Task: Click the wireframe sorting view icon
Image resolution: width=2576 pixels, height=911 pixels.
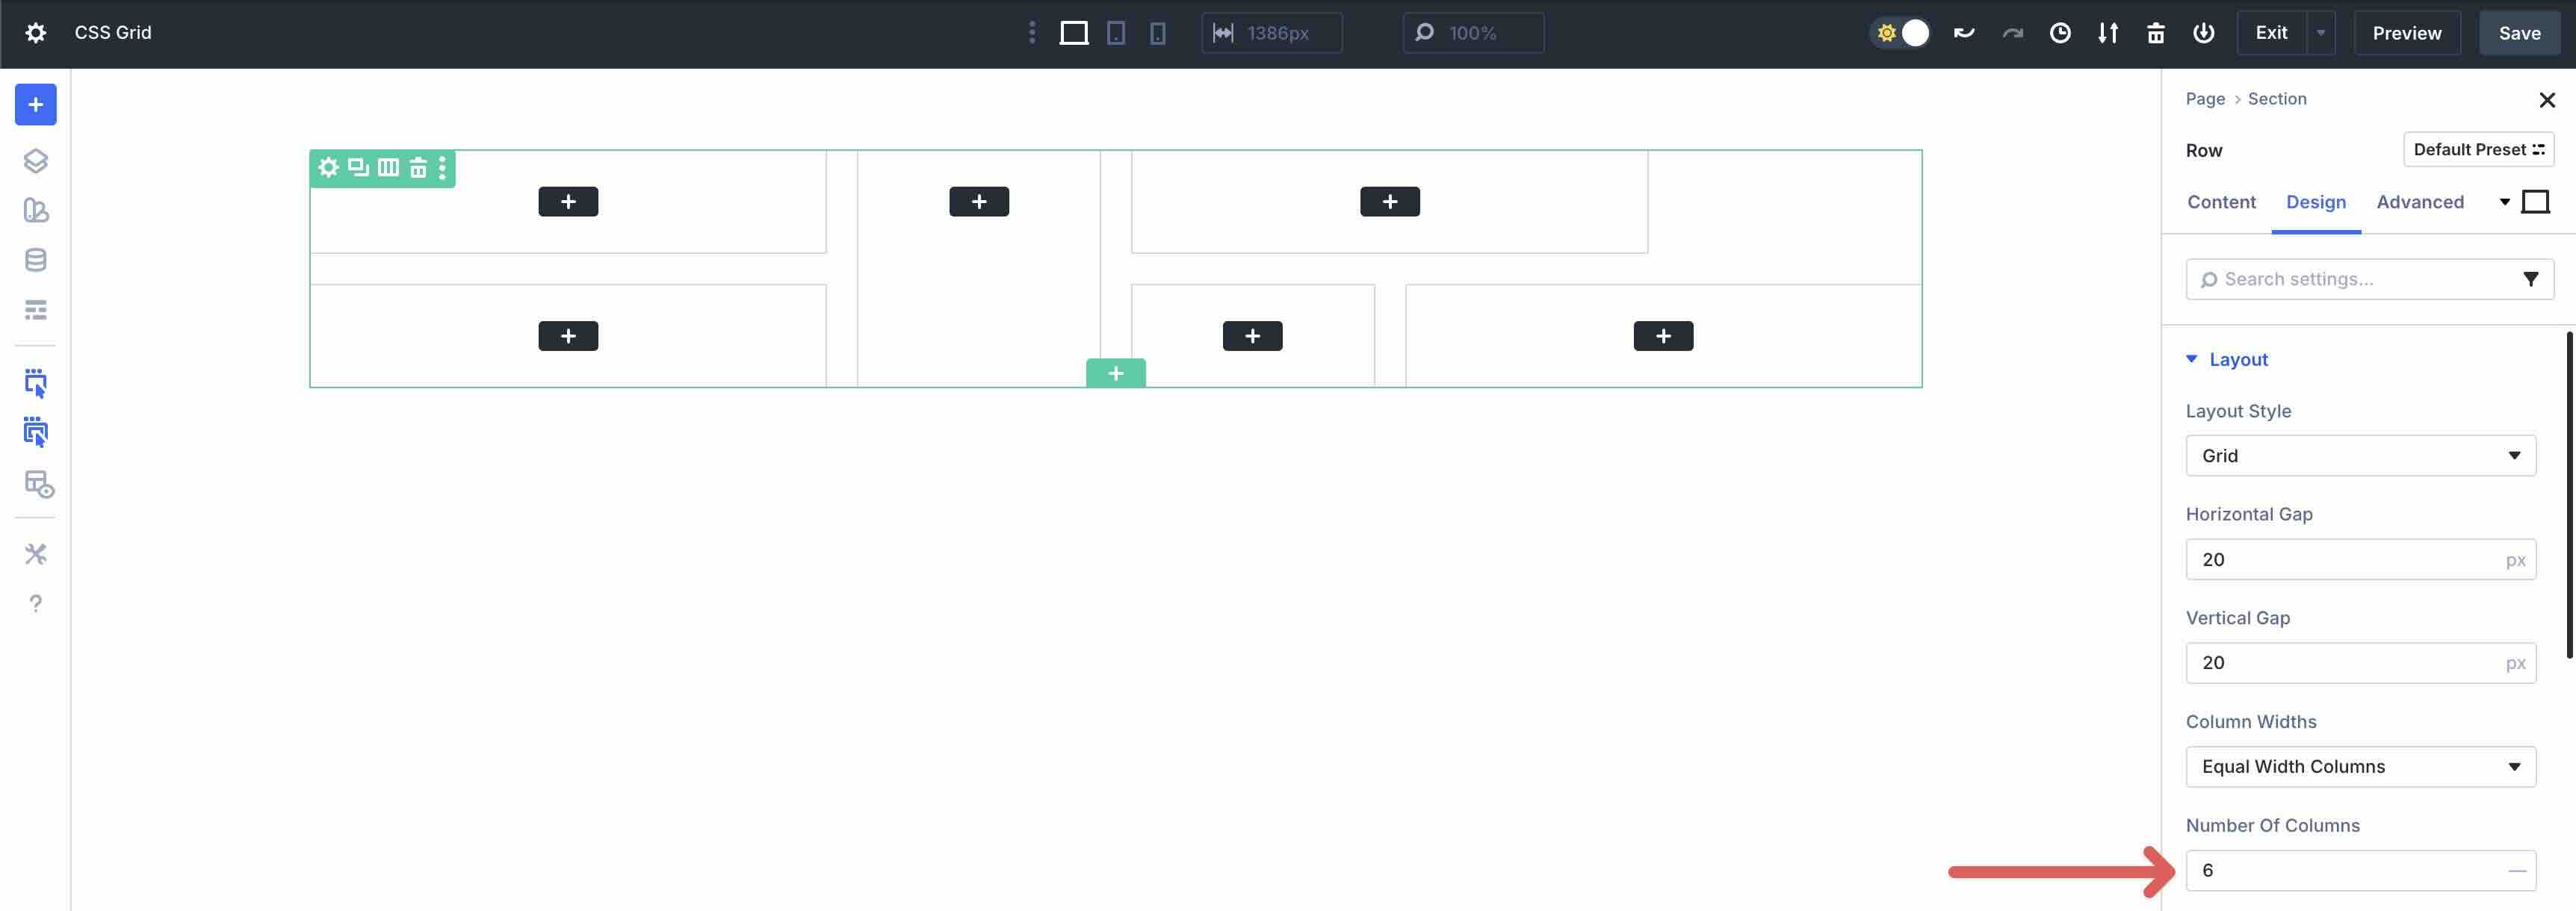Action: click(36, 309)
